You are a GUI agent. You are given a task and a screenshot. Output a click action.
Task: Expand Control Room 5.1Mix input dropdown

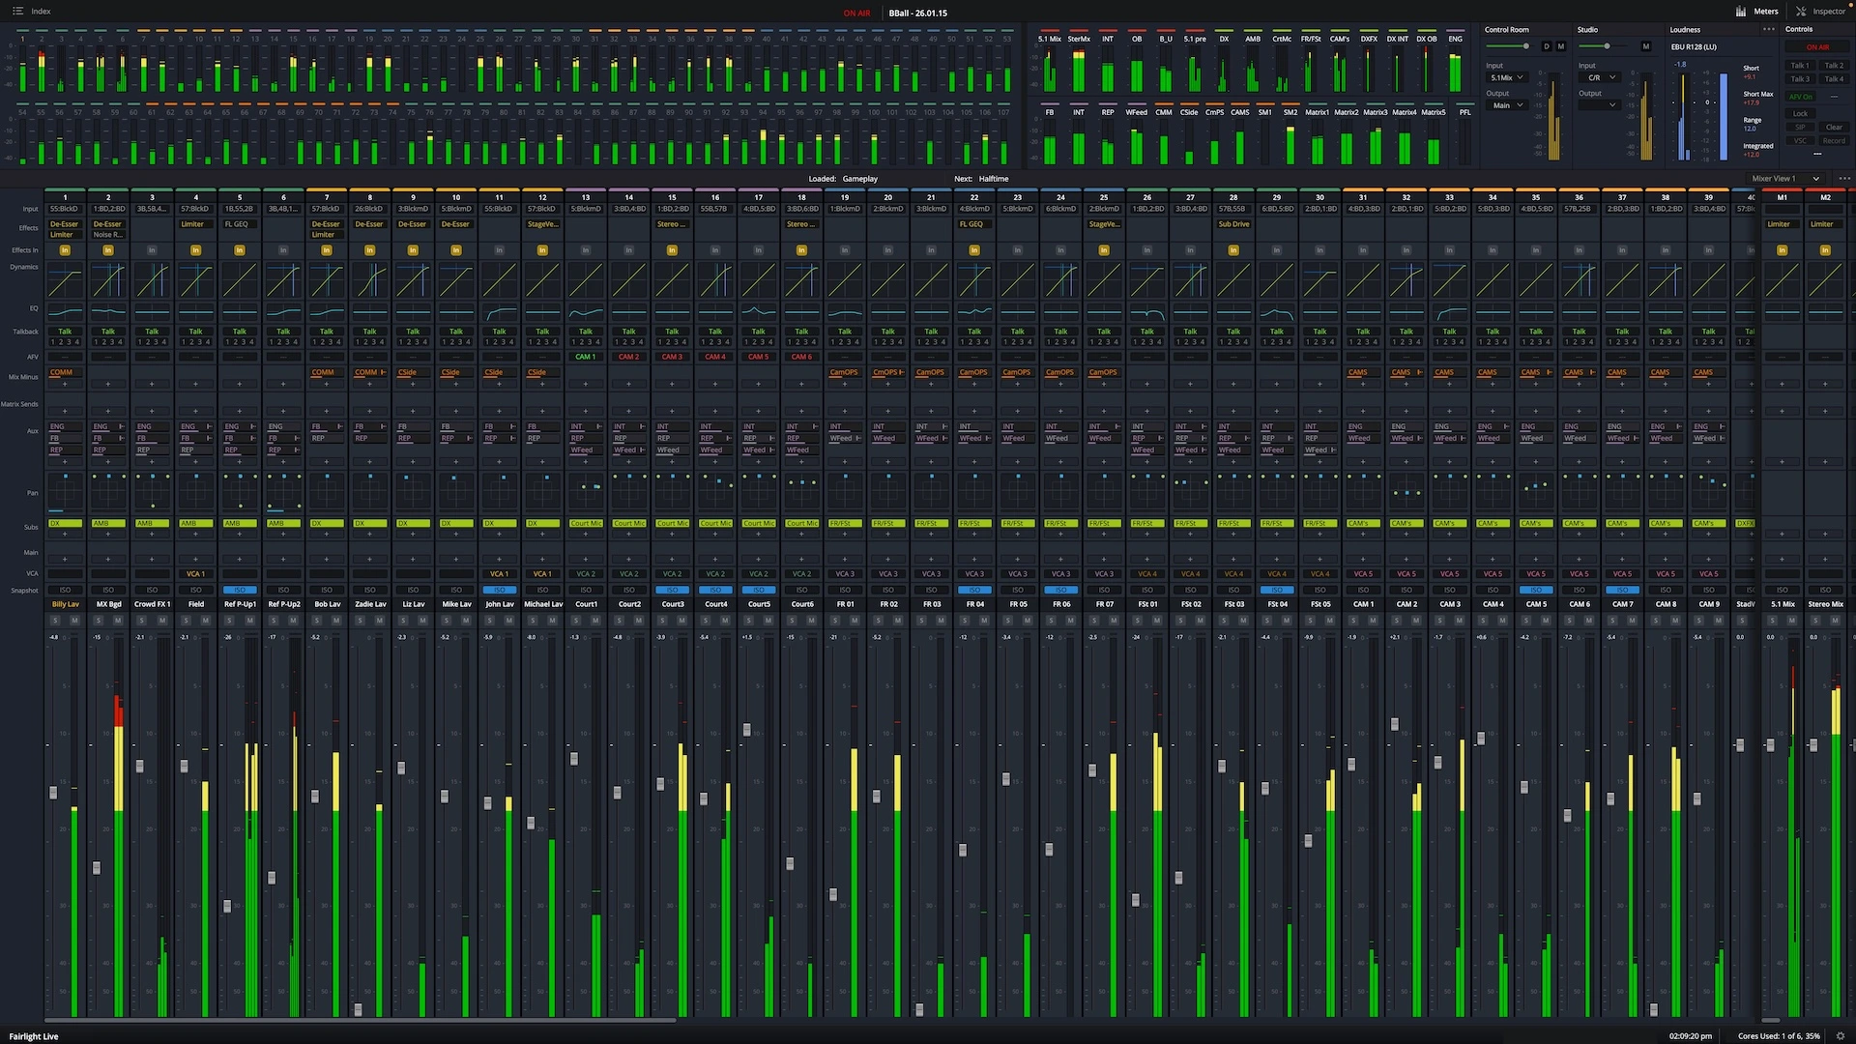tap(1507, 77)
